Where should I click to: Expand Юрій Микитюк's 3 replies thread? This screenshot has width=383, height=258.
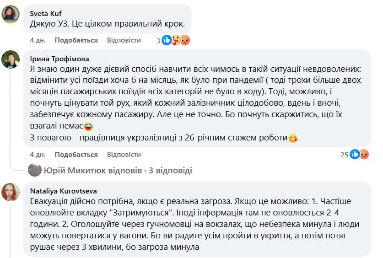pyautogui.click(x=118, y=171)
